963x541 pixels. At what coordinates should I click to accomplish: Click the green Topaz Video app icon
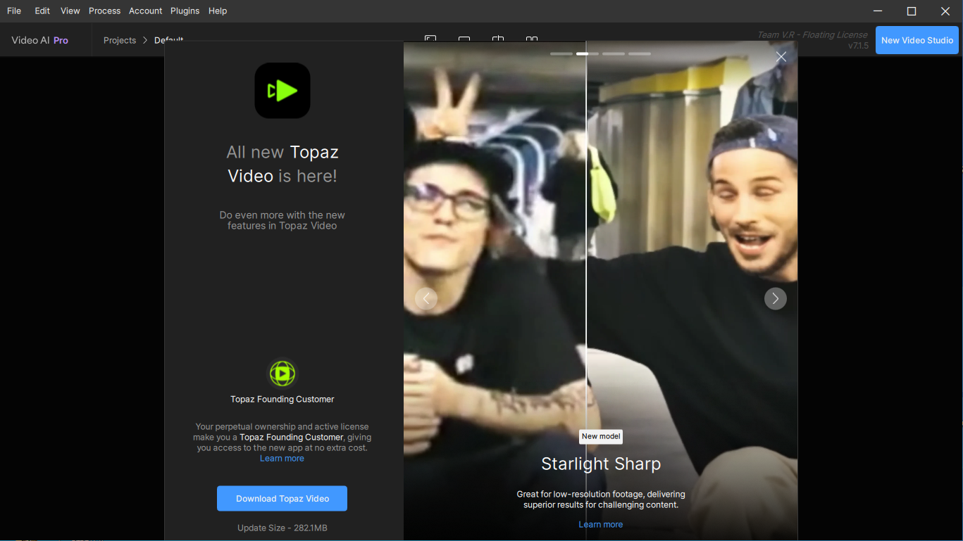(x=282, y=91)
